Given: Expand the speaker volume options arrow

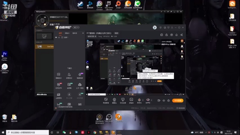Looking at the screenshot, I should (x=151, y=100).
